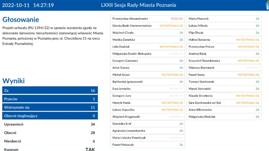Select Paweł Matuszak's vote row
This screenshot has width=269, height=151.
point(148,145)
